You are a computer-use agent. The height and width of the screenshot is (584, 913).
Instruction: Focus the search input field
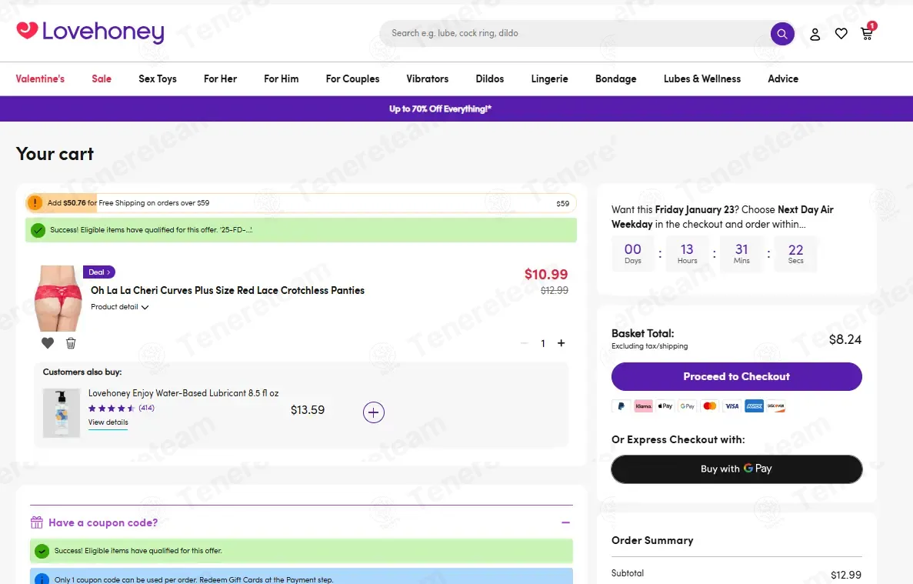(x=574, y=33)
